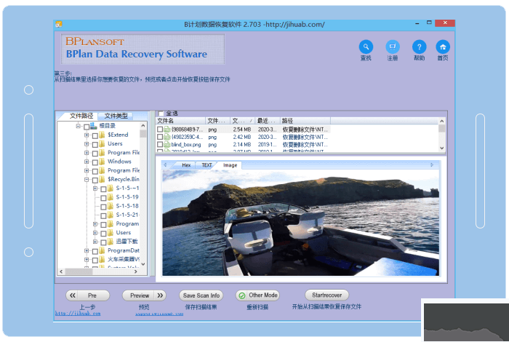The image size is (509, 342).
Task: Open the 注册 register icon
Action: (393, 47)
